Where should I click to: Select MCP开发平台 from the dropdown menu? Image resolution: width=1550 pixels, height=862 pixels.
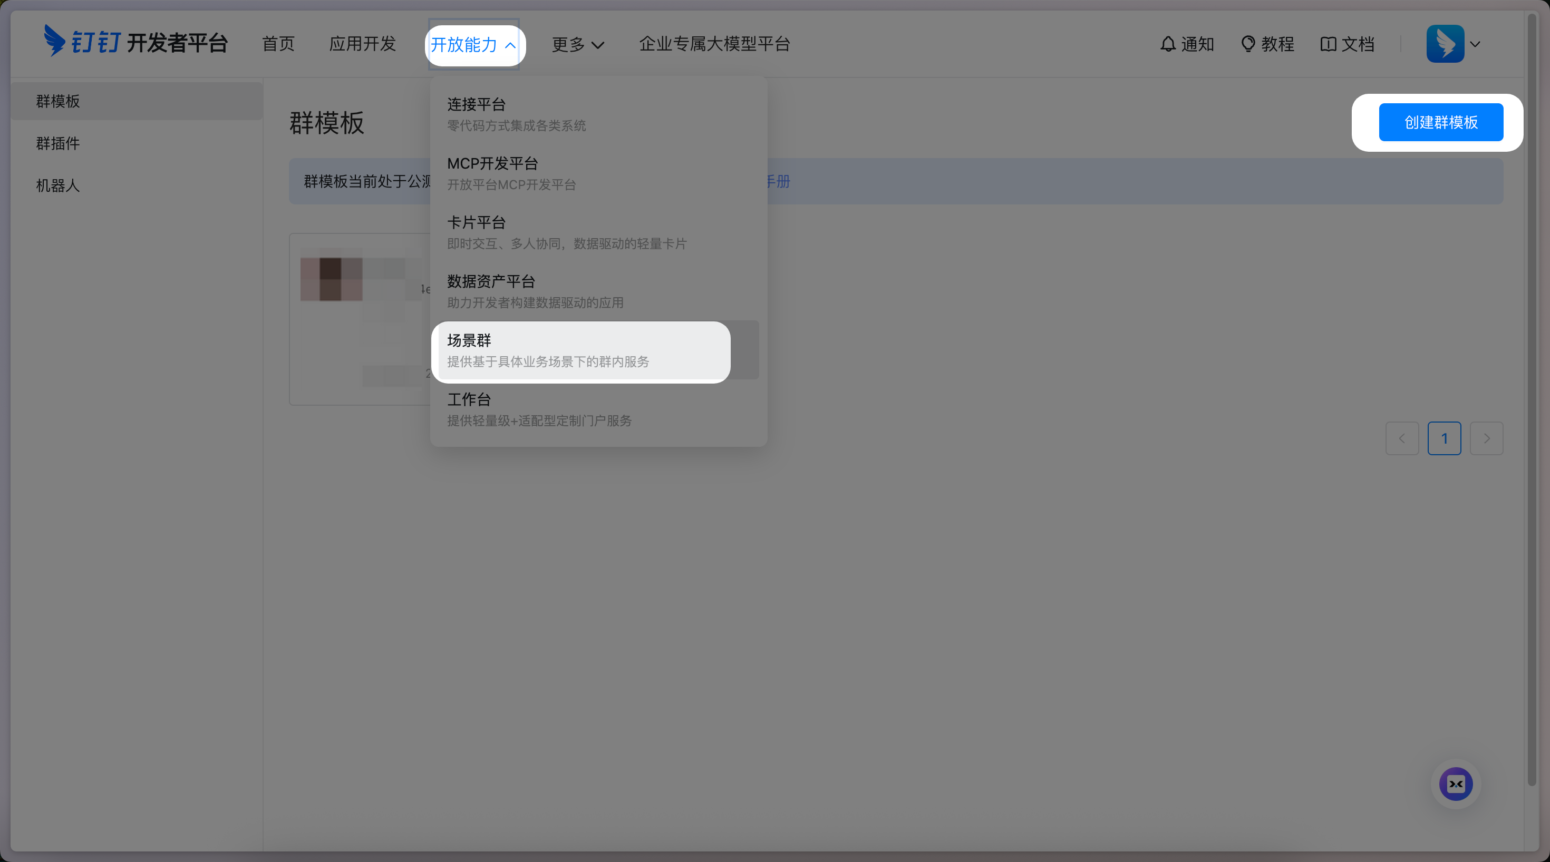coord(599,173)
